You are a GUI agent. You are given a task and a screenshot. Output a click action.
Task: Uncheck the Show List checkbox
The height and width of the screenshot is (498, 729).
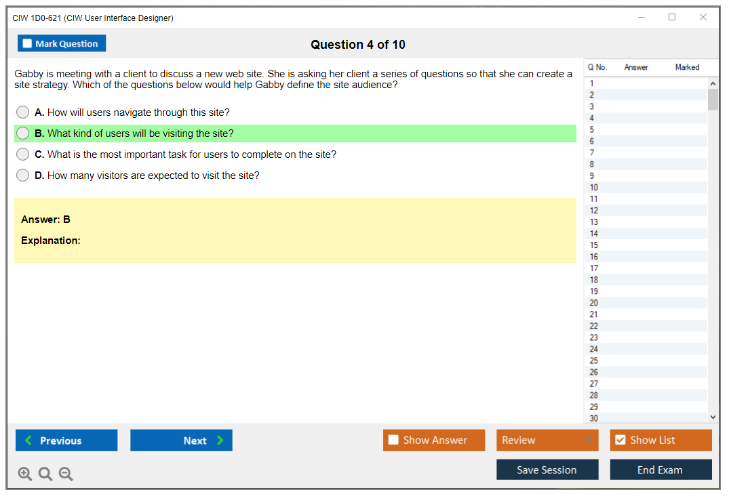coord(620,440)
